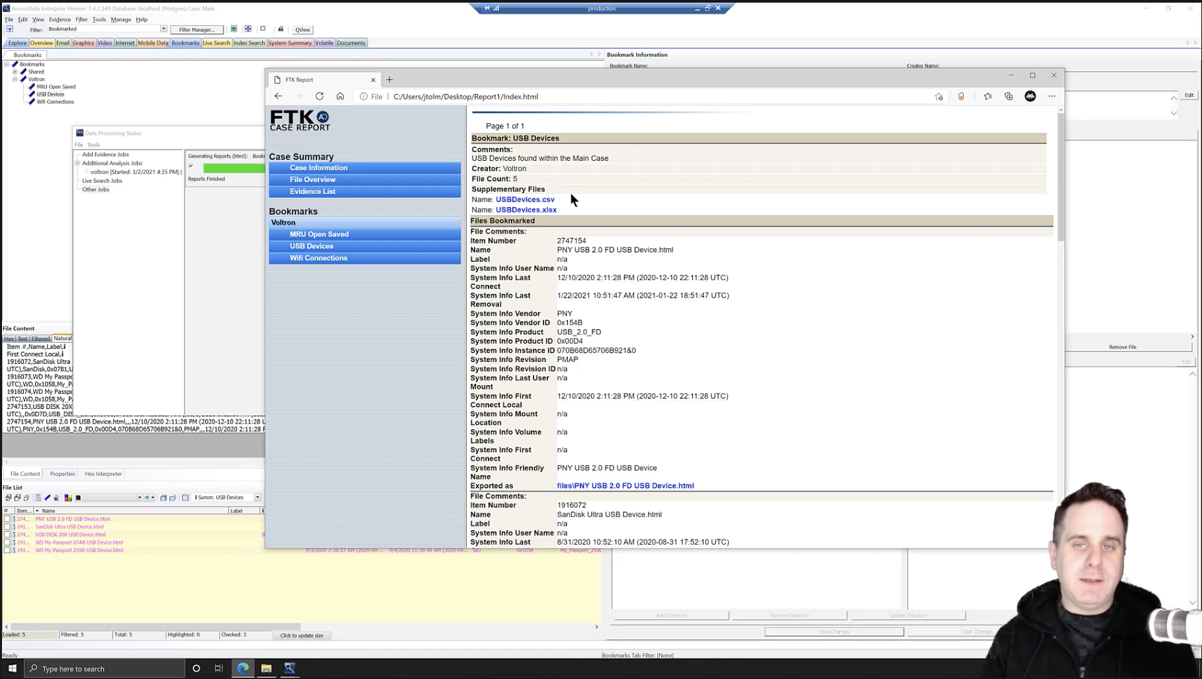Check the checkbox for PNY USB 2.0 FD USB Device.html

[7, 518]
